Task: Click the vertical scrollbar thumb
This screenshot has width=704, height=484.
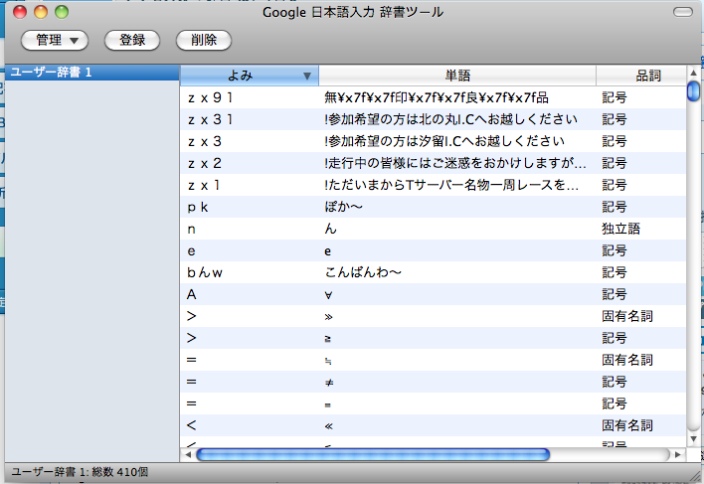Action: [x=693, y=91]
